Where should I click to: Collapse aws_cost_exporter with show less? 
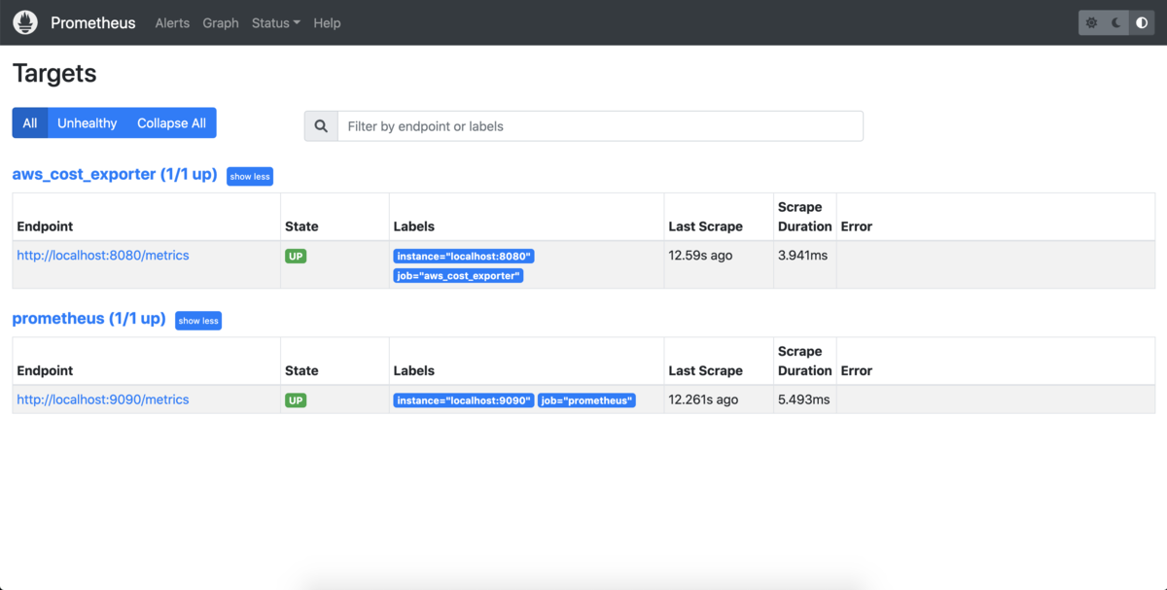click(250, 177)
